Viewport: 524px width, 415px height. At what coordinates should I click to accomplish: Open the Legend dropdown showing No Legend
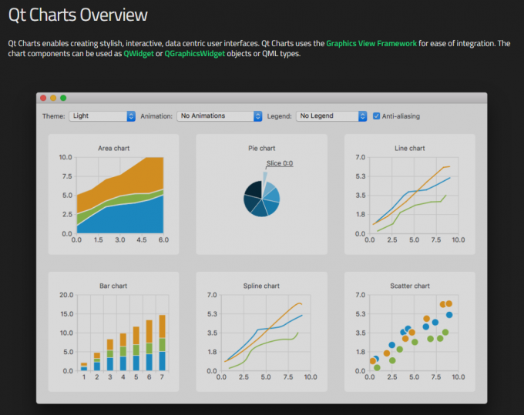[331, 116]
